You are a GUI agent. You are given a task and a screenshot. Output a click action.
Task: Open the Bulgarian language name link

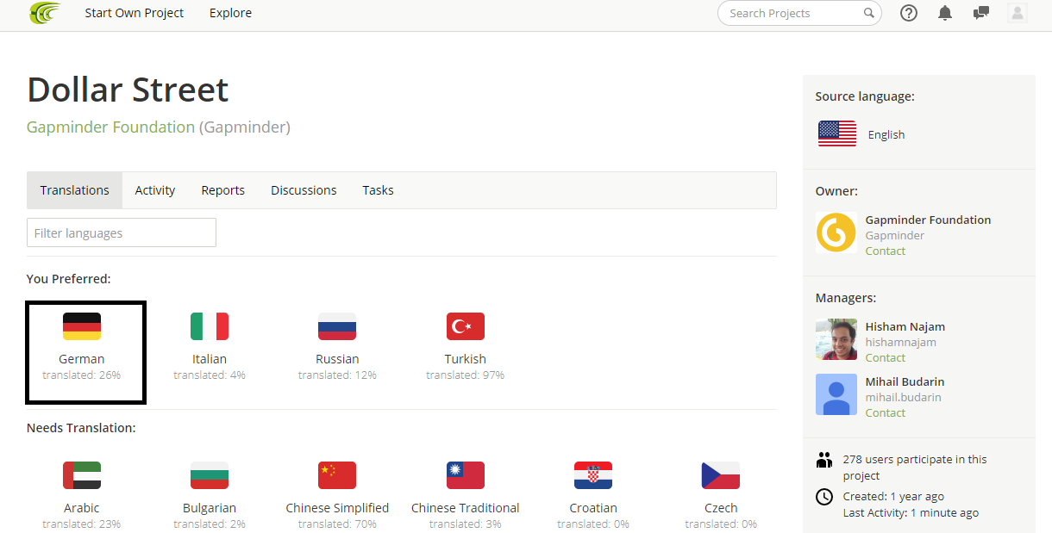210,508
